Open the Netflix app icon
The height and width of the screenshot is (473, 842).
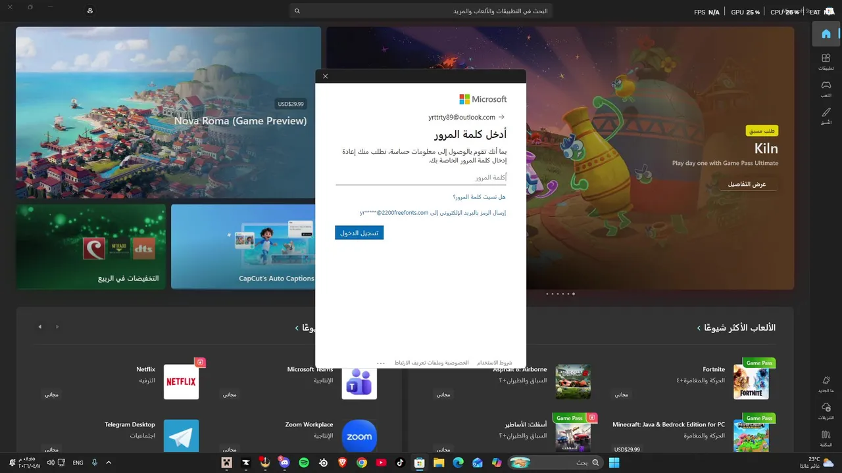pyautogui.click(x=181, y=382)
